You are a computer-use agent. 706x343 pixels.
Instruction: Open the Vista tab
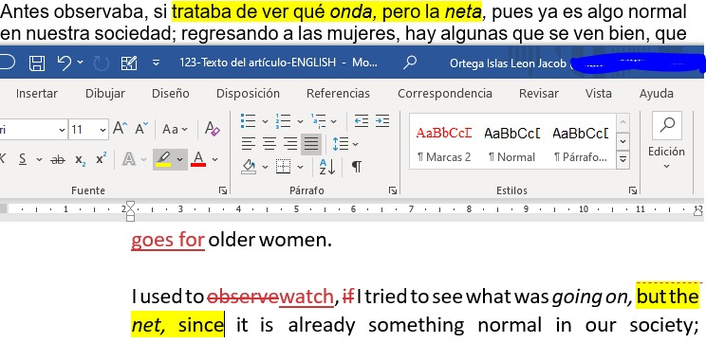coord(599,94)
